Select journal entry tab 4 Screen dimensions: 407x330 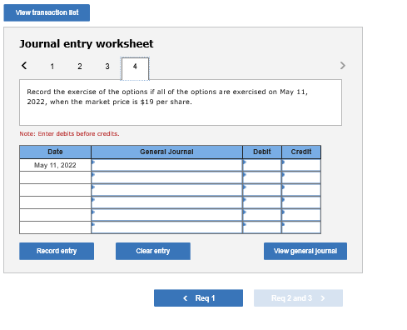[135, 68]
